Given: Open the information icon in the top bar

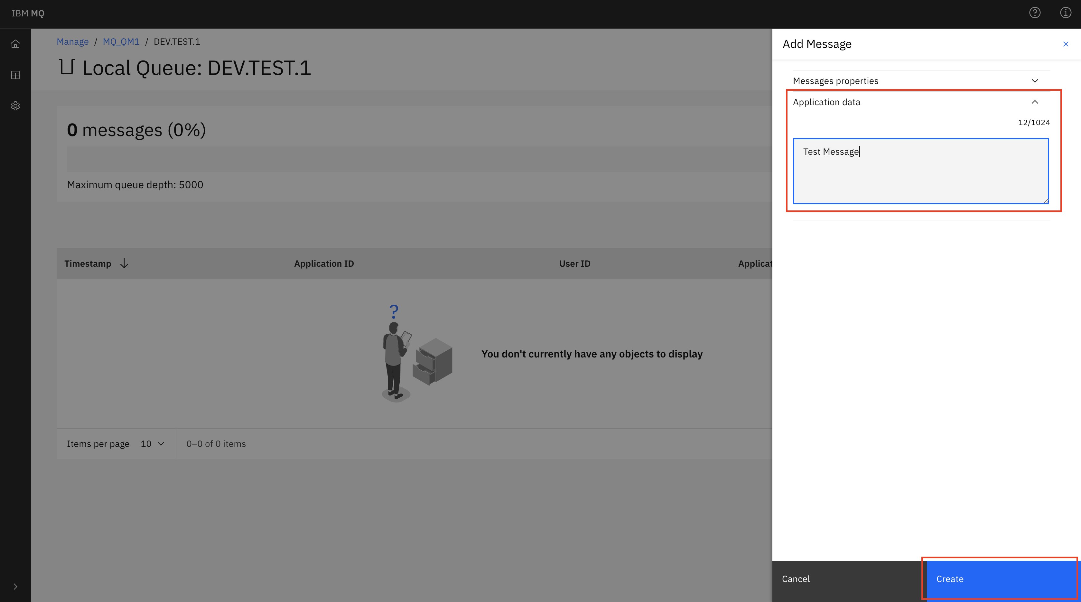Looking at the screenshot, I should 1066,13.
